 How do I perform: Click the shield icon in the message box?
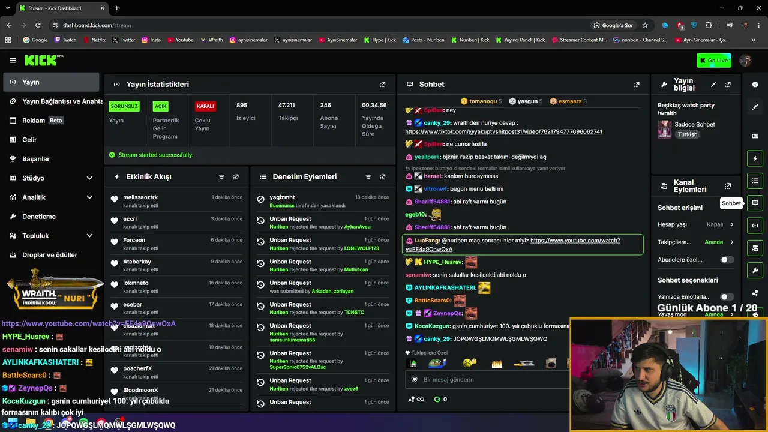(x=414, y=380)
